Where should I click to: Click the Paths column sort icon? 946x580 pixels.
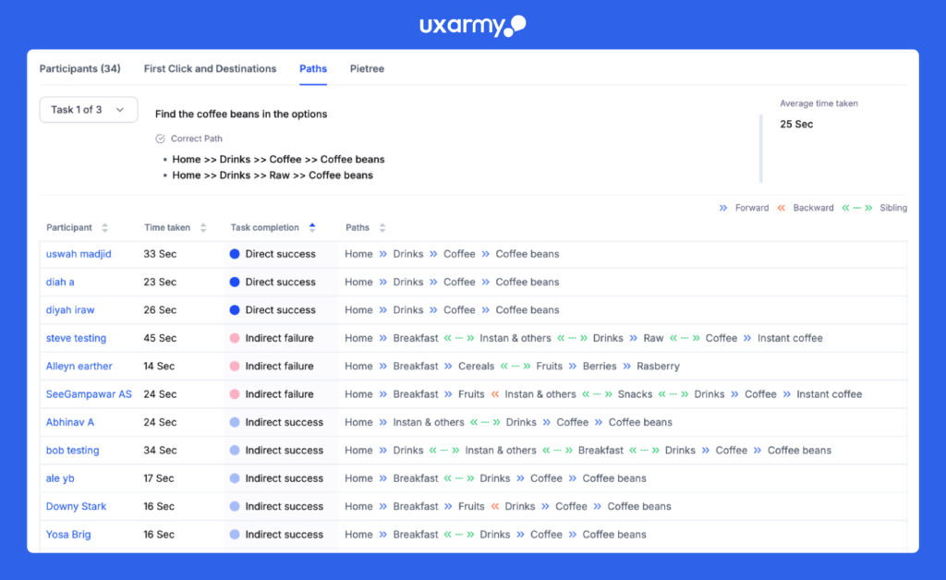[x=382, y=228]
